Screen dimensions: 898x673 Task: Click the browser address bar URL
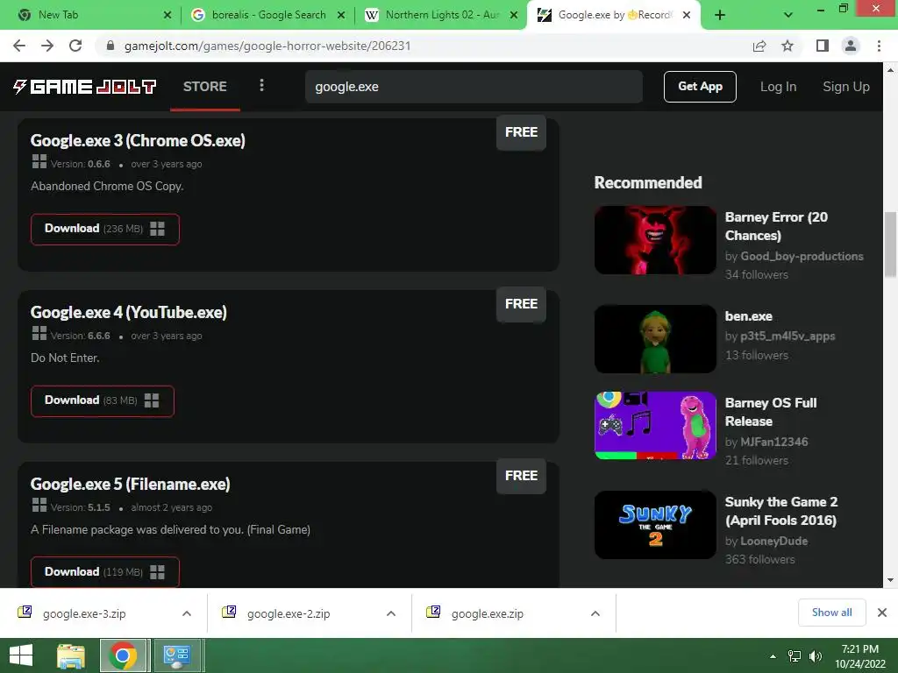(x=267, y=46)
